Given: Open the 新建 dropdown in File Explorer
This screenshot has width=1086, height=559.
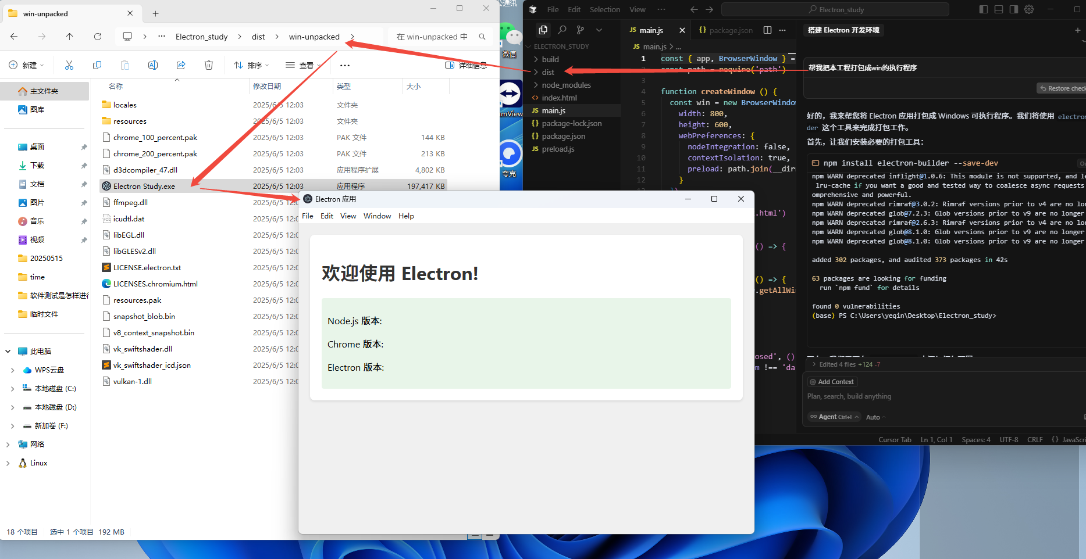Looking at the screenshot, I should coord(26,65).
